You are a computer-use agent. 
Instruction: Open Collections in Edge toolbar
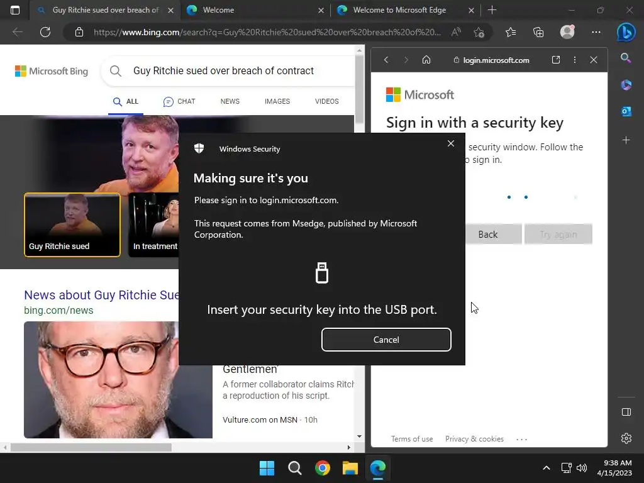click(x=538, y=32)
